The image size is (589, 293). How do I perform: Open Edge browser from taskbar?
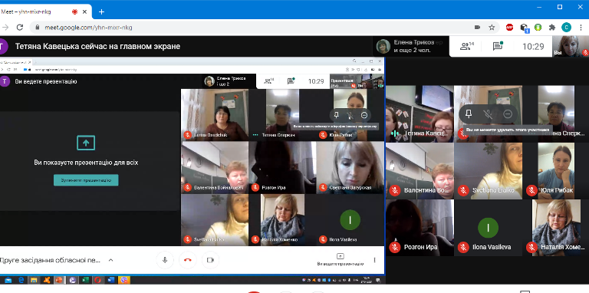point(21,280)
